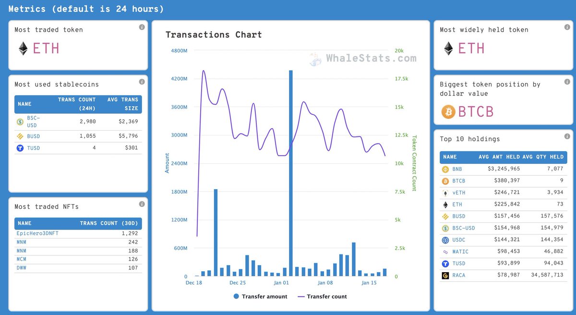
Task: Open TUSD link in stablecoins table
Action: pyautogui.click(x=34, y=148)
